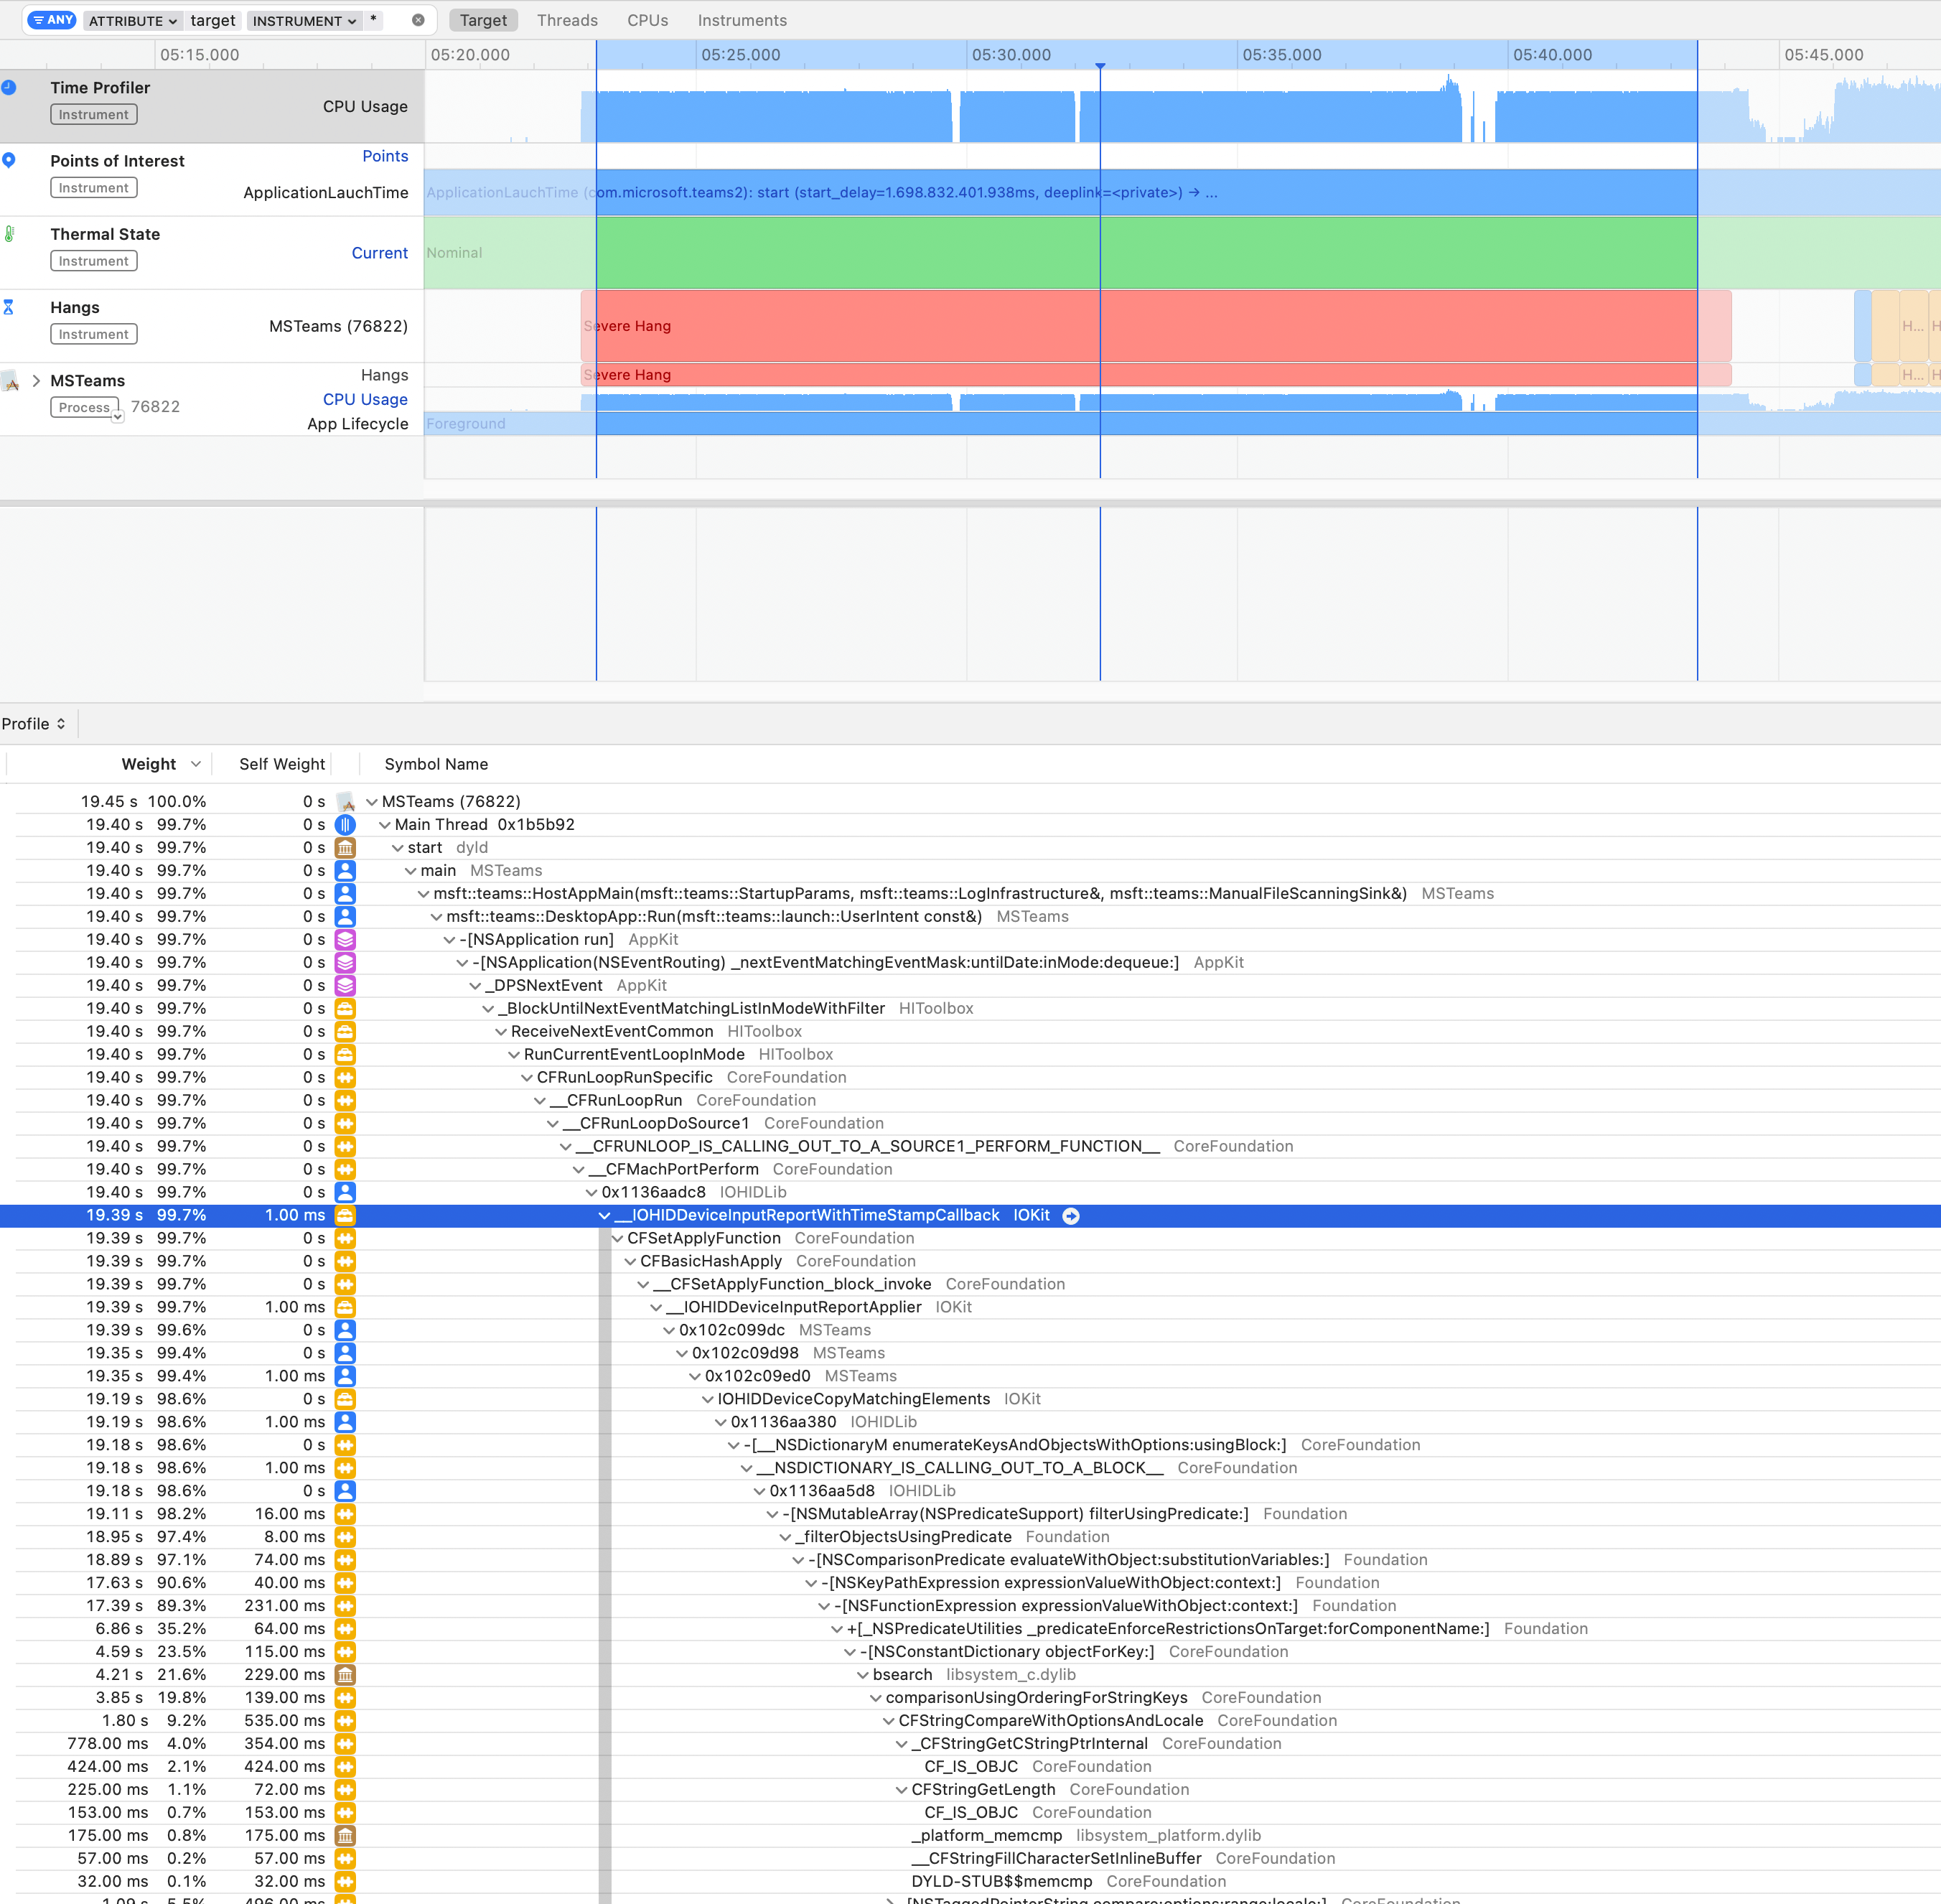This screenshot has height=1904, width=1941.
Task: Click the Hangs hourglass icon
Action: (x=9, y=307)
